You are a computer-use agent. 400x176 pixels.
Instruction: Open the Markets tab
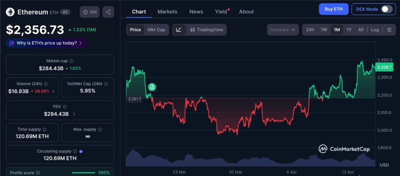pos(167,12)
